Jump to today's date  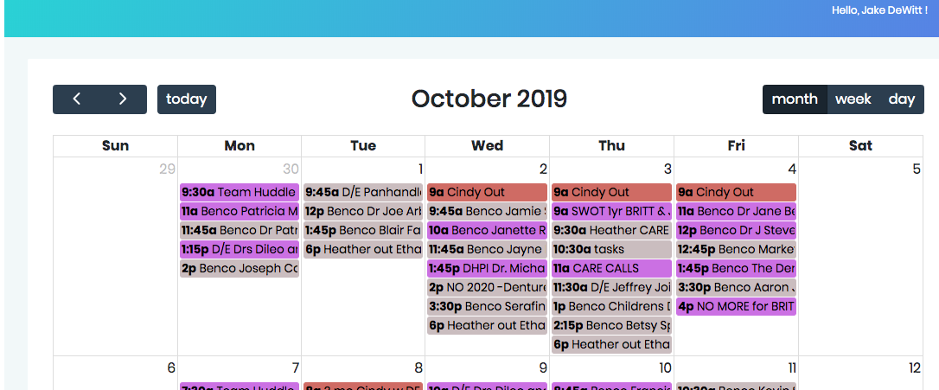coord(187,99)
